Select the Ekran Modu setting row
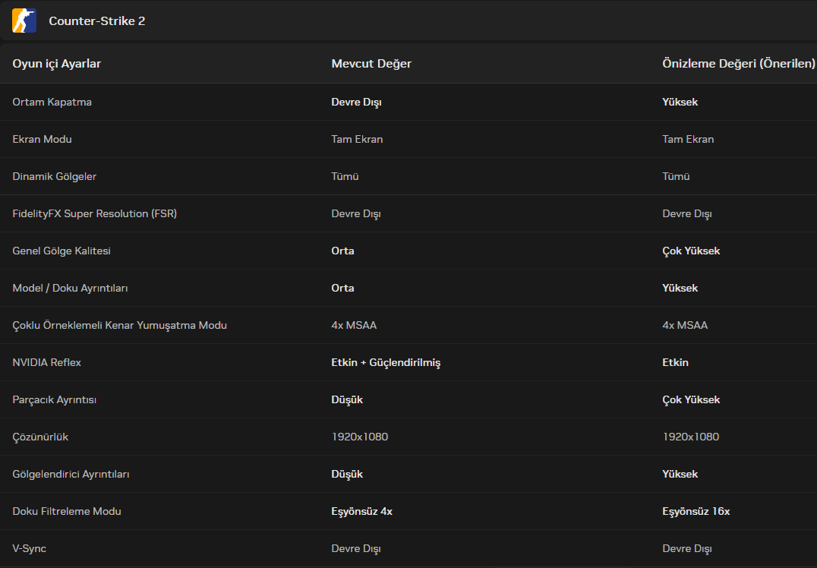Screen dimensions: 817x568 pyautogui.click(x=408, y=139)
